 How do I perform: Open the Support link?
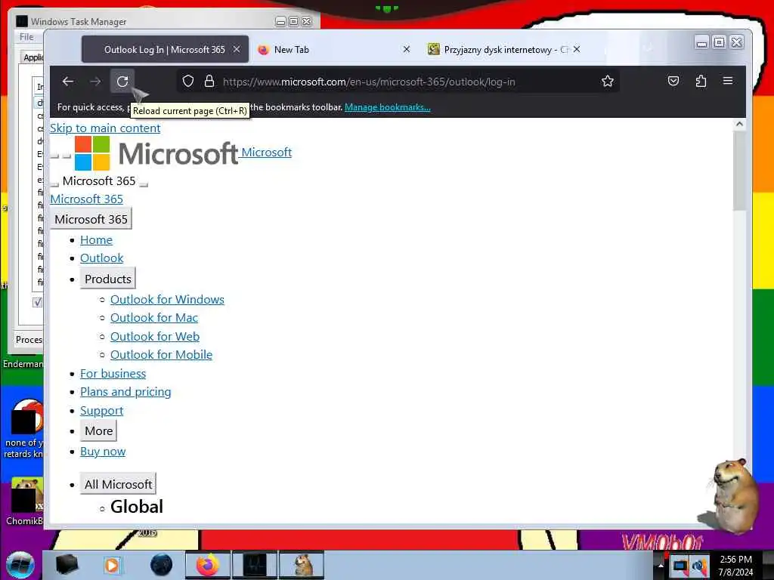point(102,411)
